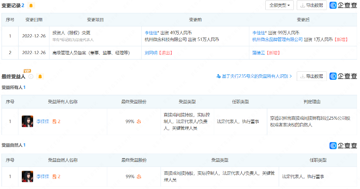Image resolution: width=360 pixels, height=189 pixels.
Task: Click equity chain icon beside 99% in 受益所有人 table
Action: 139,121
